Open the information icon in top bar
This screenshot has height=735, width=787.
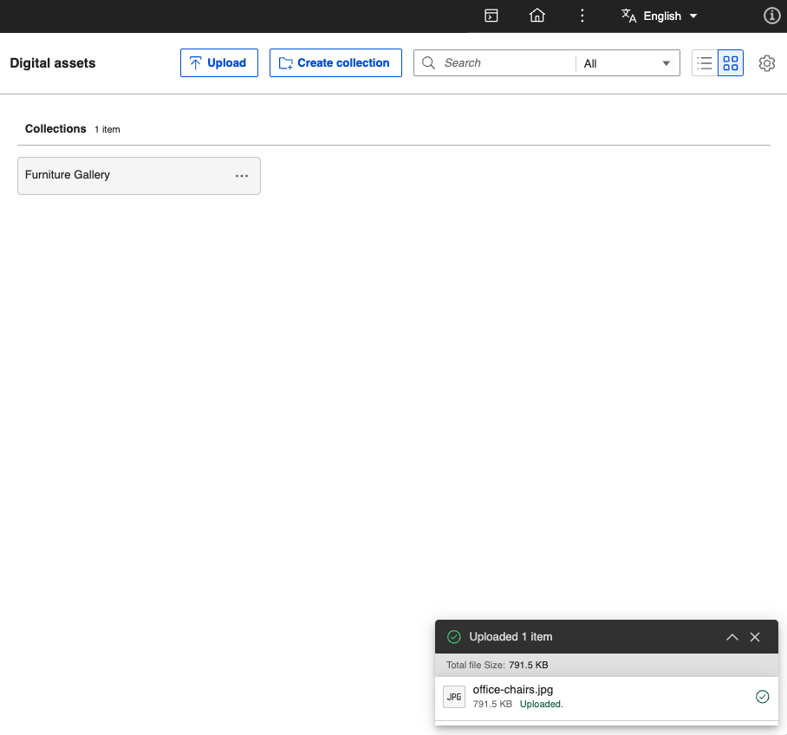[771, 16]
